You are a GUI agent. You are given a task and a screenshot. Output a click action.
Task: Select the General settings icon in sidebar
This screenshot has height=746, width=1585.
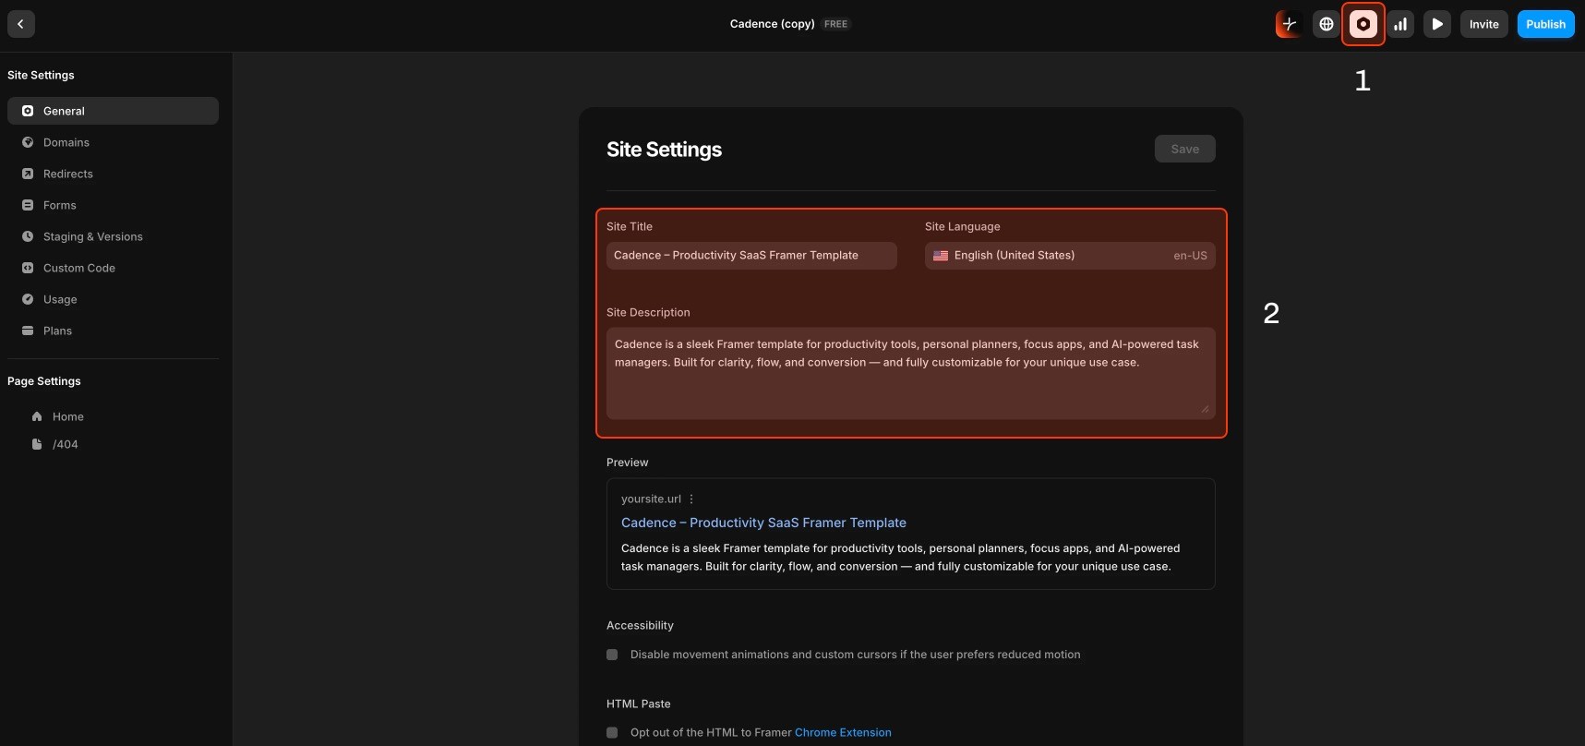(28, 111)
